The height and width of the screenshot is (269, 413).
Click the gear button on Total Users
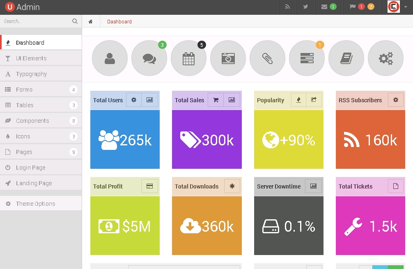click(x=134, y=100)
